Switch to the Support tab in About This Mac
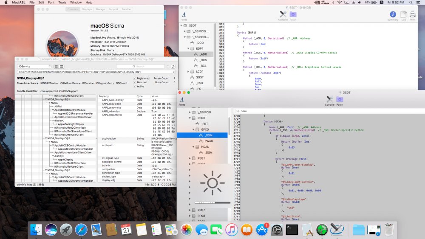 point(113,9)
